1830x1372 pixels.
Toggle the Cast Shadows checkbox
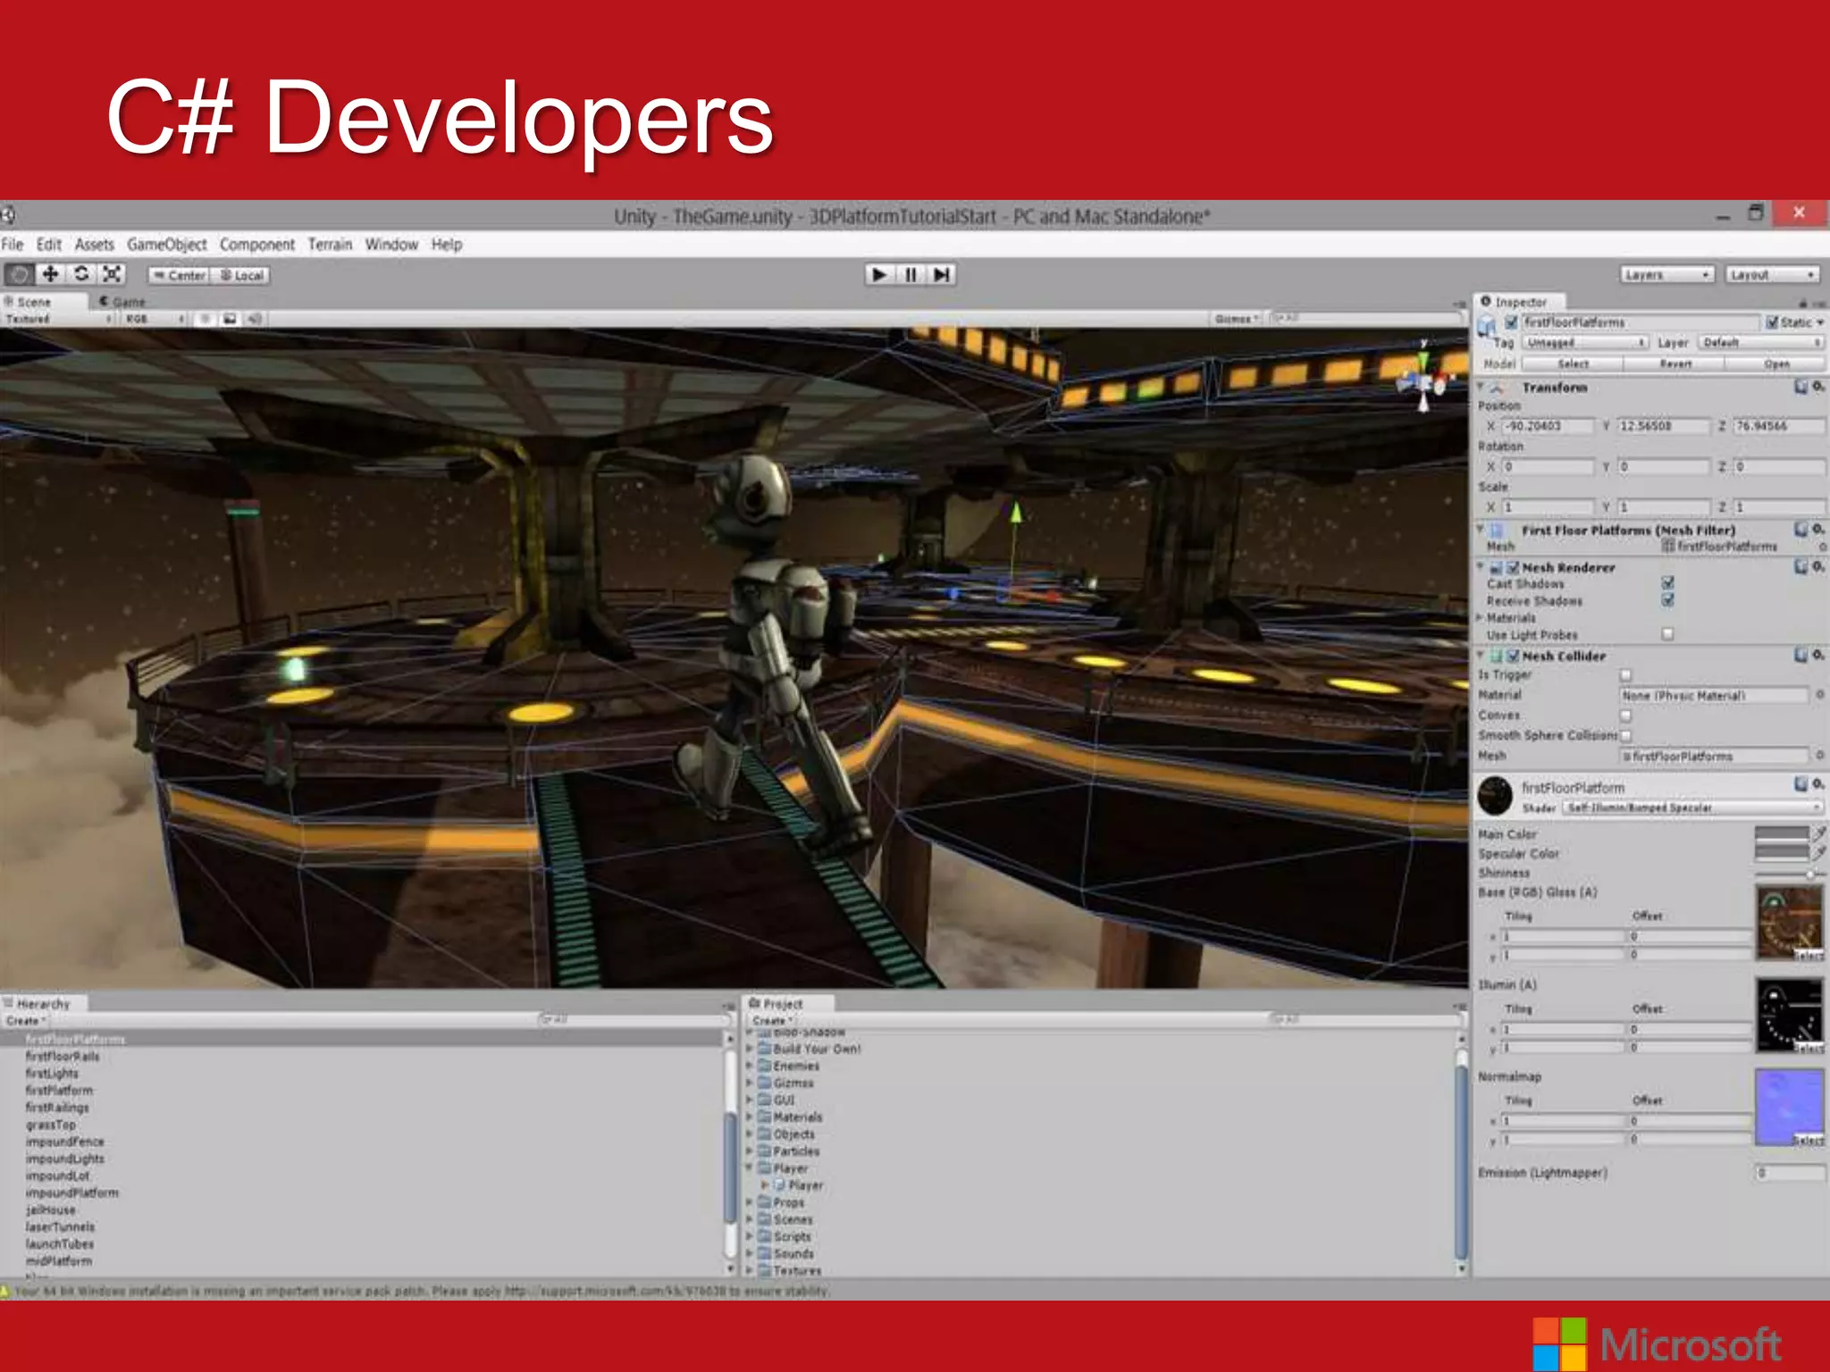[x=1667, y=582]
